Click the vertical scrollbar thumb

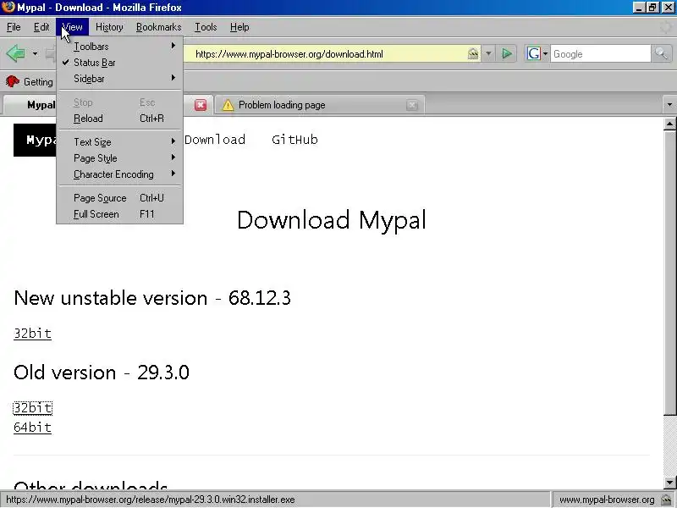click(x=669, y=273)
